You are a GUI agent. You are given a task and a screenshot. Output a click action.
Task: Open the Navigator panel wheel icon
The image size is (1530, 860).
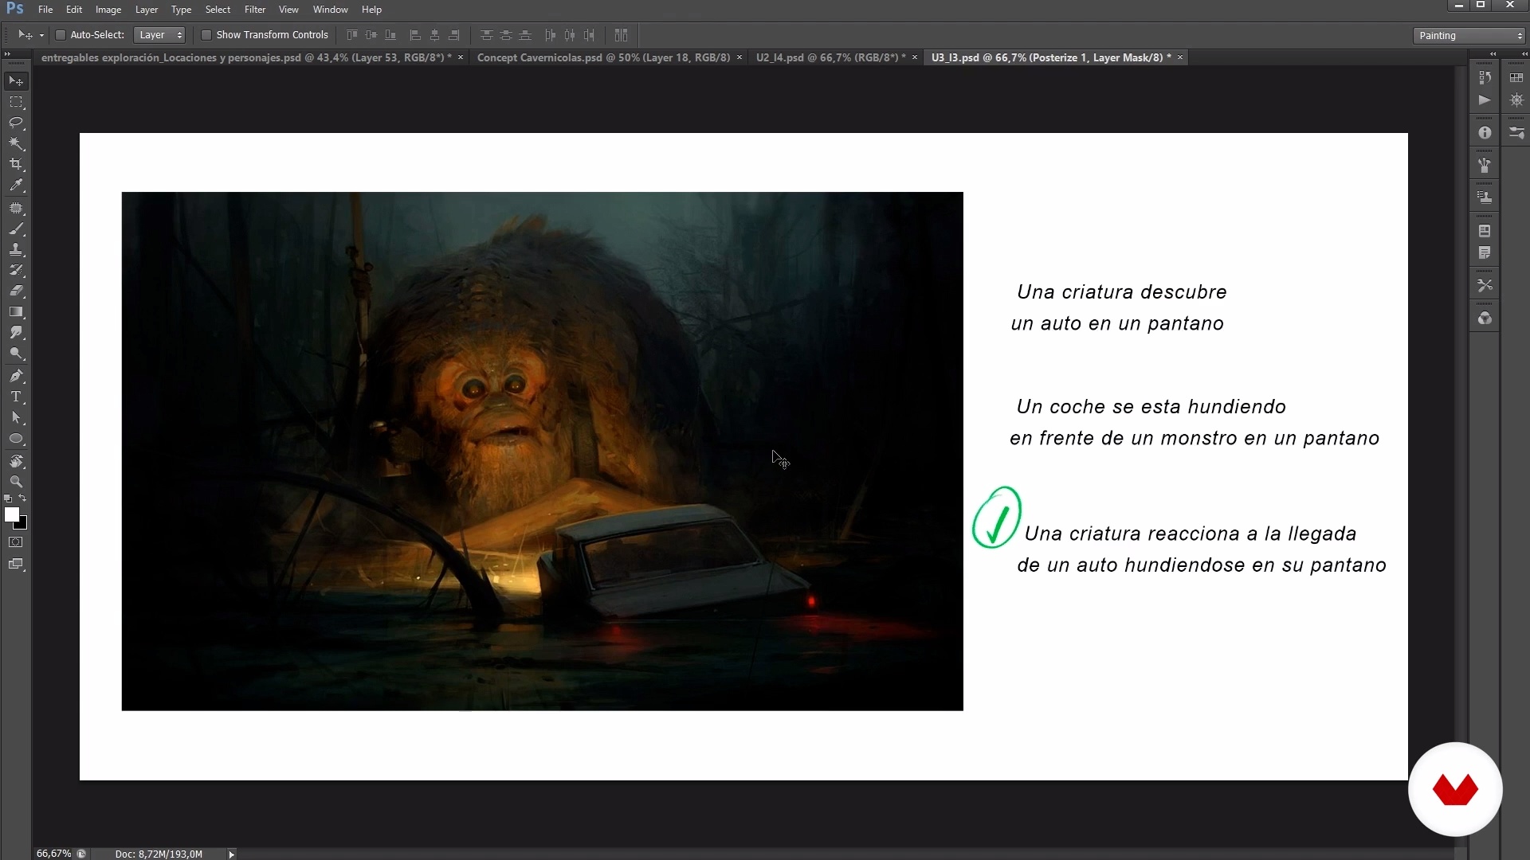[1516, 100]
